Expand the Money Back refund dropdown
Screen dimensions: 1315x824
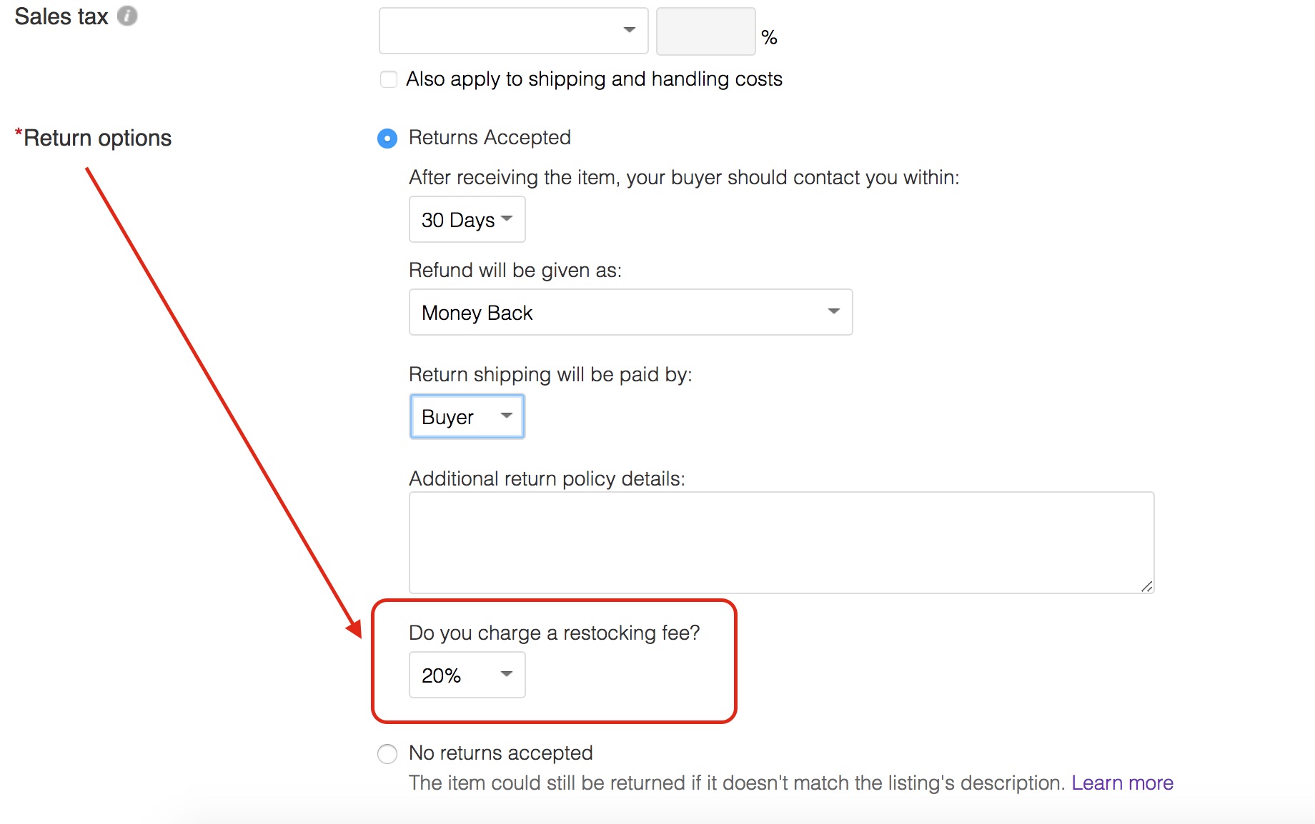(x=630, y=312)
